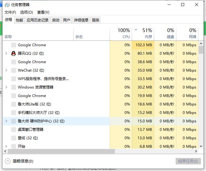The width and height of the screenshot is (206, 171).
Task: Click the icon beside WPS服务程序
Action: point(13,79)
